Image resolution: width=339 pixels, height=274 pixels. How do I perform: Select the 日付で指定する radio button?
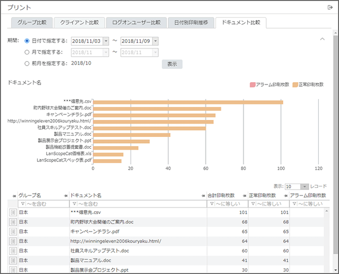point(27,41)
